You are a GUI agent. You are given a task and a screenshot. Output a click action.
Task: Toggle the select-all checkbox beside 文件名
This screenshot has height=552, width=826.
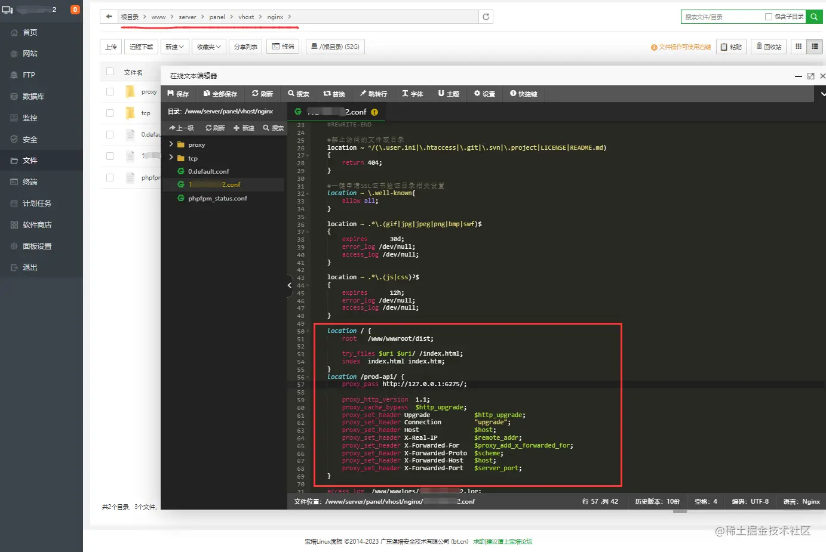[x=110, y=72]
